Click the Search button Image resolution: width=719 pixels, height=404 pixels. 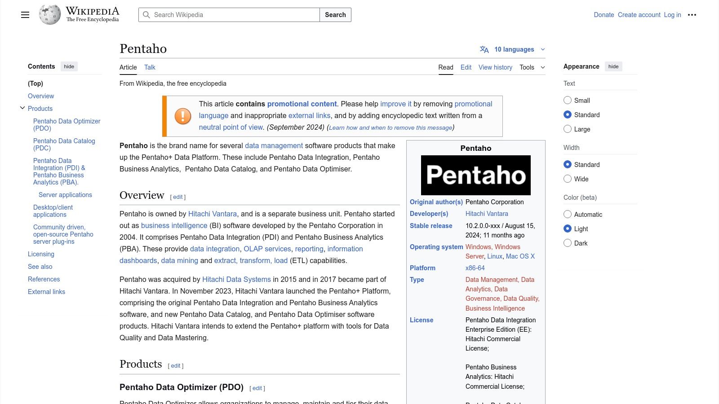(335, 15)
